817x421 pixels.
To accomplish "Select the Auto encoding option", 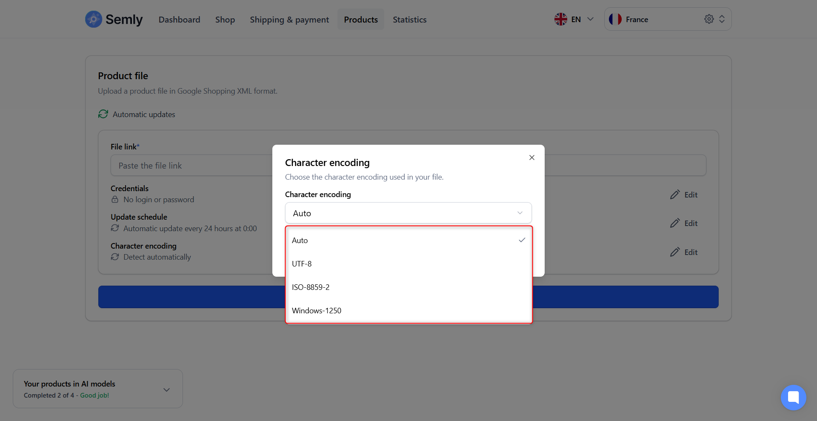I will click(408, 240).
